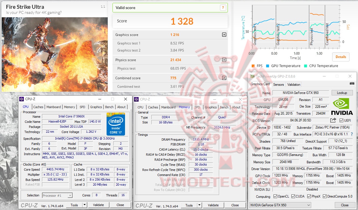Click Tools button in Memory CPU-Z window
Viewport: 358px width, 210px height.
pos(189,205)
